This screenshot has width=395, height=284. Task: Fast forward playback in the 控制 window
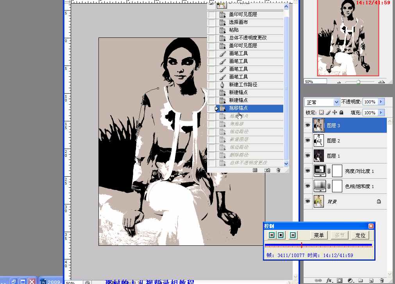[x=293, y=235]
